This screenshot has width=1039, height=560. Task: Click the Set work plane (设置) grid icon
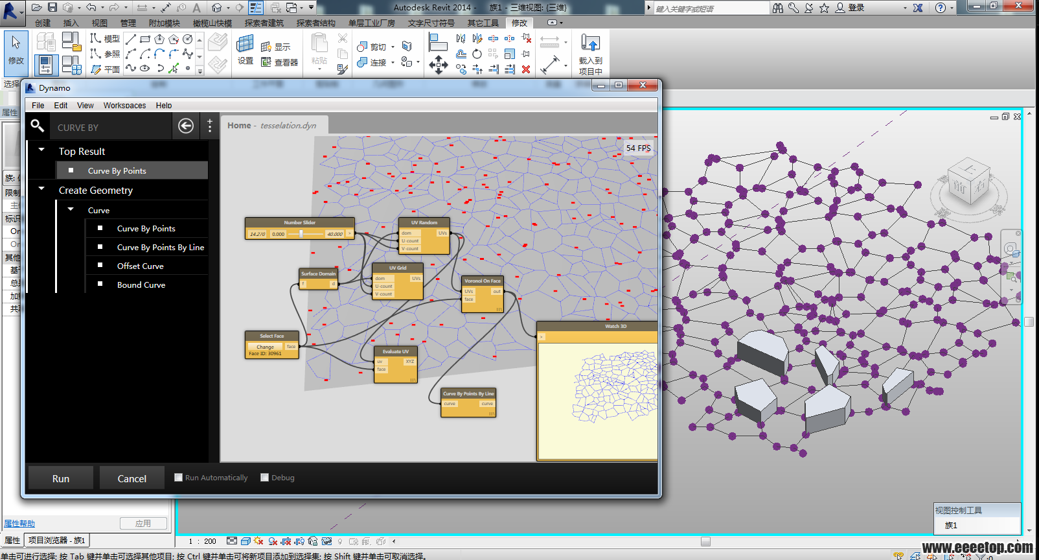click(x=245, y=44)
